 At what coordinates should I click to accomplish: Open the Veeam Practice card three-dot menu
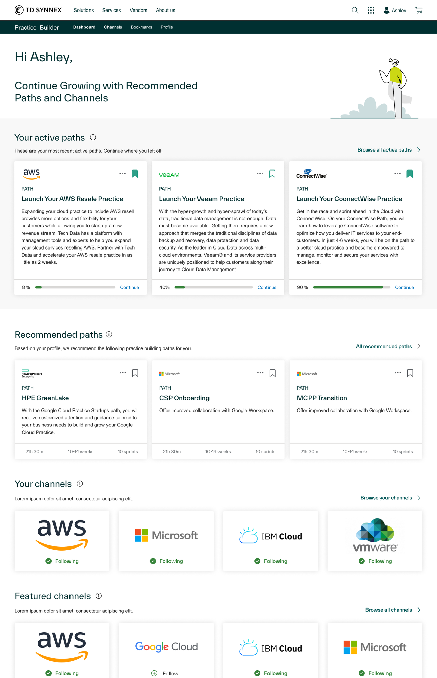coord(260,174)
